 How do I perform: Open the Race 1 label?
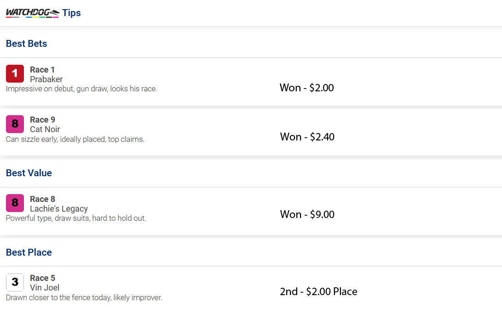tap(42, 70)
